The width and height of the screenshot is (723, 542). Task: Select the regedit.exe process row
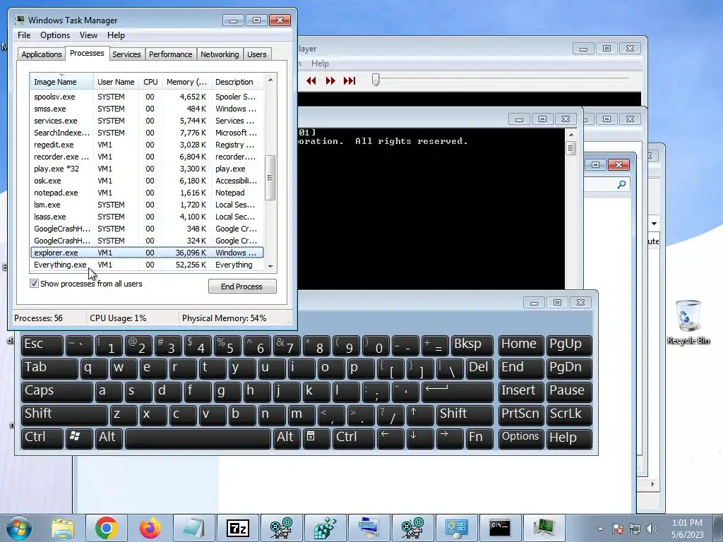(147, 145)
